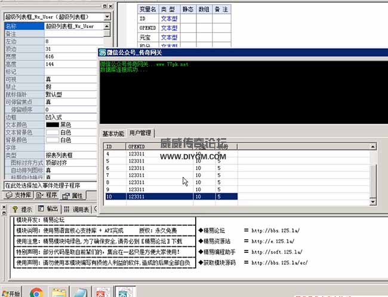Image resolution: width=388 pixels, height=297 pixels.
Task: Select the 基本功能 tab
Action: coord(113,134)
